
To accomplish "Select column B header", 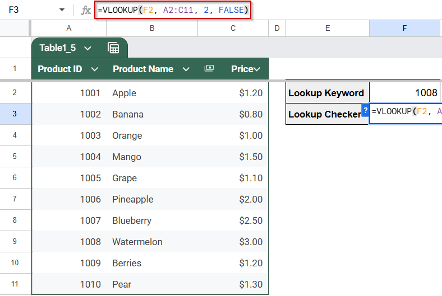I will 152,28.
